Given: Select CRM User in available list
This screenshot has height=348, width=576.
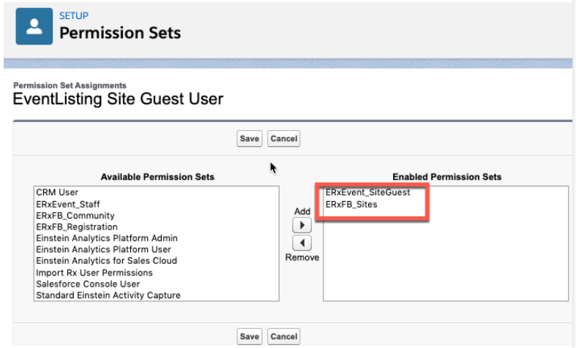Looking at the screenshot, I should pyautogui.click(x=57, y=192).
